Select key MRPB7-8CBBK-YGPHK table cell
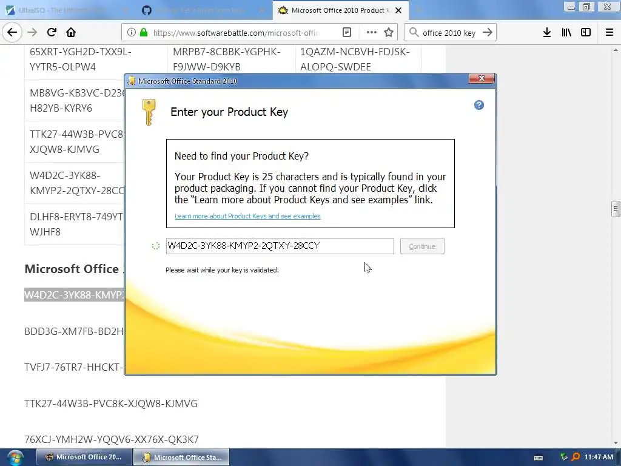This screenshot has height=466, width=621. tap(231, 59)
